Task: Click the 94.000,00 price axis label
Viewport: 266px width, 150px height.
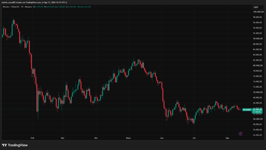Action: (x=257, y=28)
